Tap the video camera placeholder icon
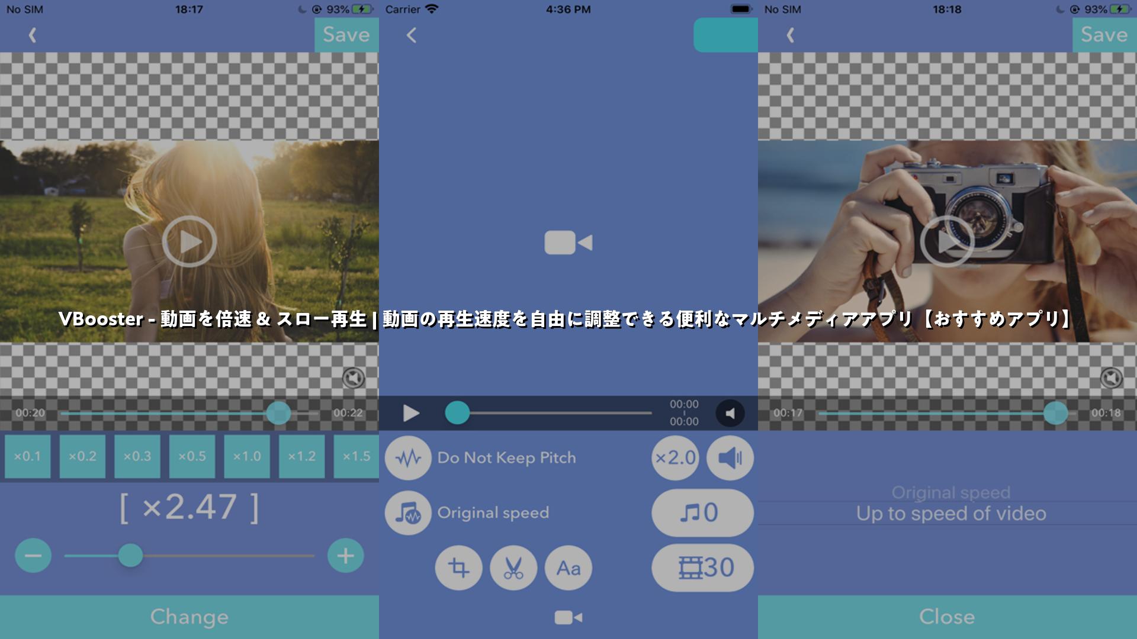Image resolution: width=1137 pixels, height=639 pixels. 568,243
